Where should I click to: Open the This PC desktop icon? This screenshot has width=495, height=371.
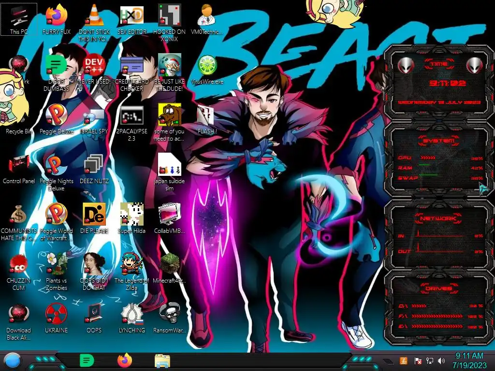coord(19,19)
